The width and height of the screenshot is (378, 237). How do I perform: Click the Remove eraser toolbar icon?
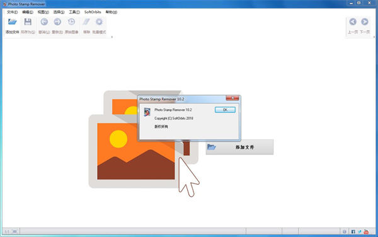[86, 22]
